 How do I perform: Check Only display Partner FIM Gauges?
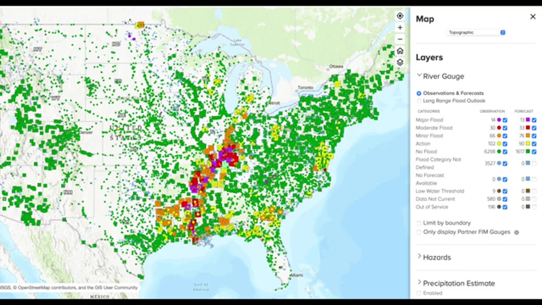[x=419, y=232]
